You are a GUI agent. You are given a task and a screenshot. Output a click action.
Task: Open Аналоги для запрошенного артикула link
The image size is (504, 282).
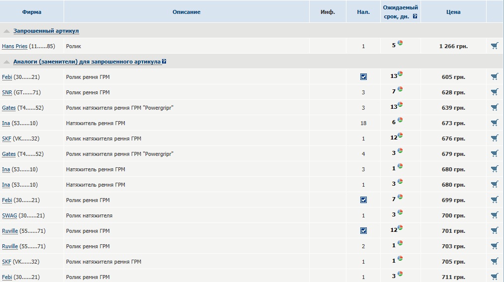pos(87,62)
